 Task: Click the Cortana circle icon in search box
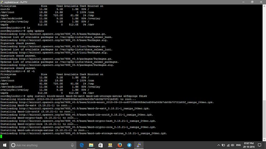[13, 145]
